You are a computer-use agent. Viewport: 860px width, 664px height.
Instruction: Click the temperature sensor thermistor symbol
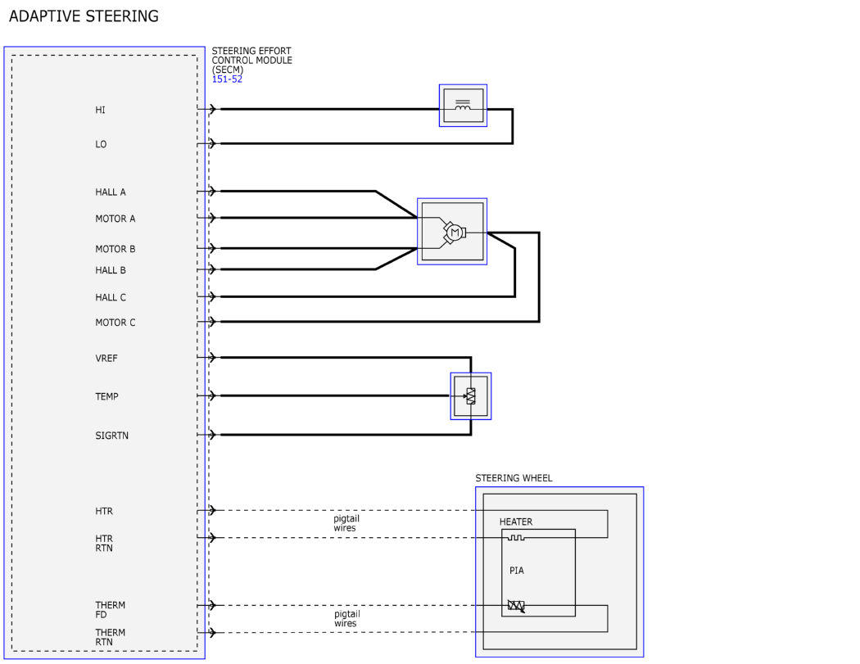tap(471, 396)
